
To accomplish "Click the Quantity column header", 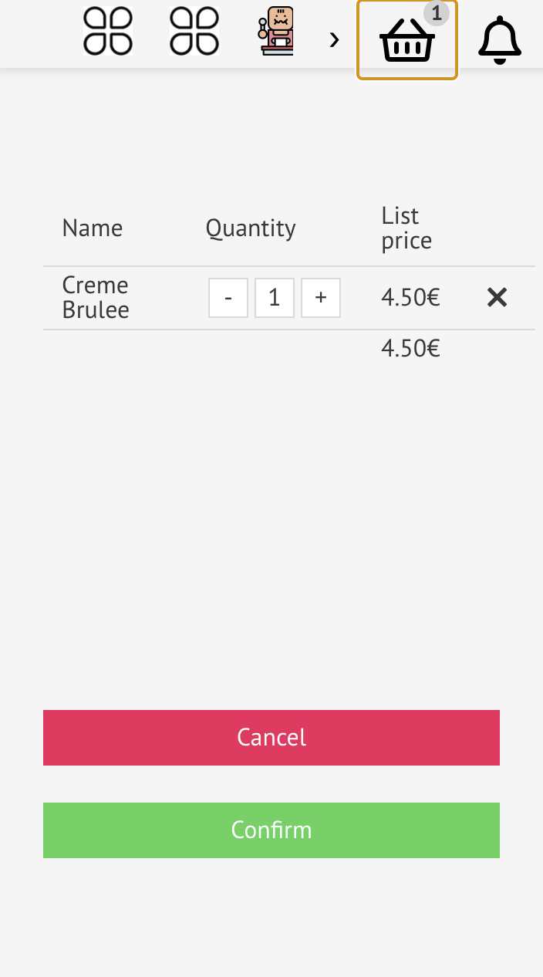I will point(251,228).
